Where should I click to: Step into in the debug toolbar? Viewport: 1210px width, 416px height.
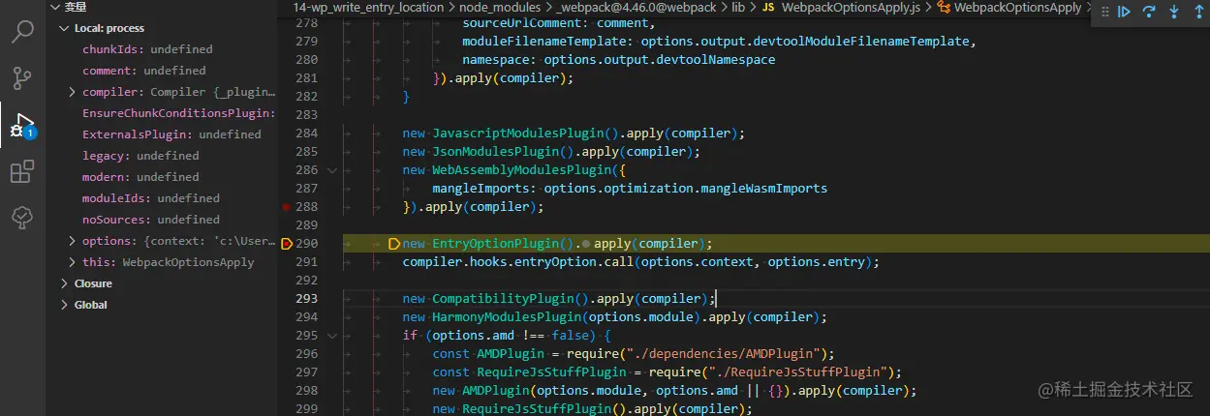(1175, 12)
